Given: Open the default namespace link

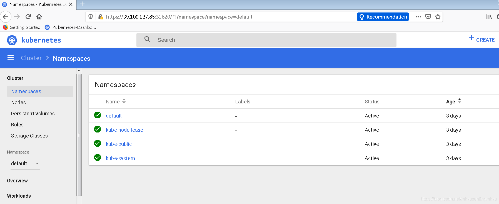Looking at the screenshot, I should click(114, 116).
